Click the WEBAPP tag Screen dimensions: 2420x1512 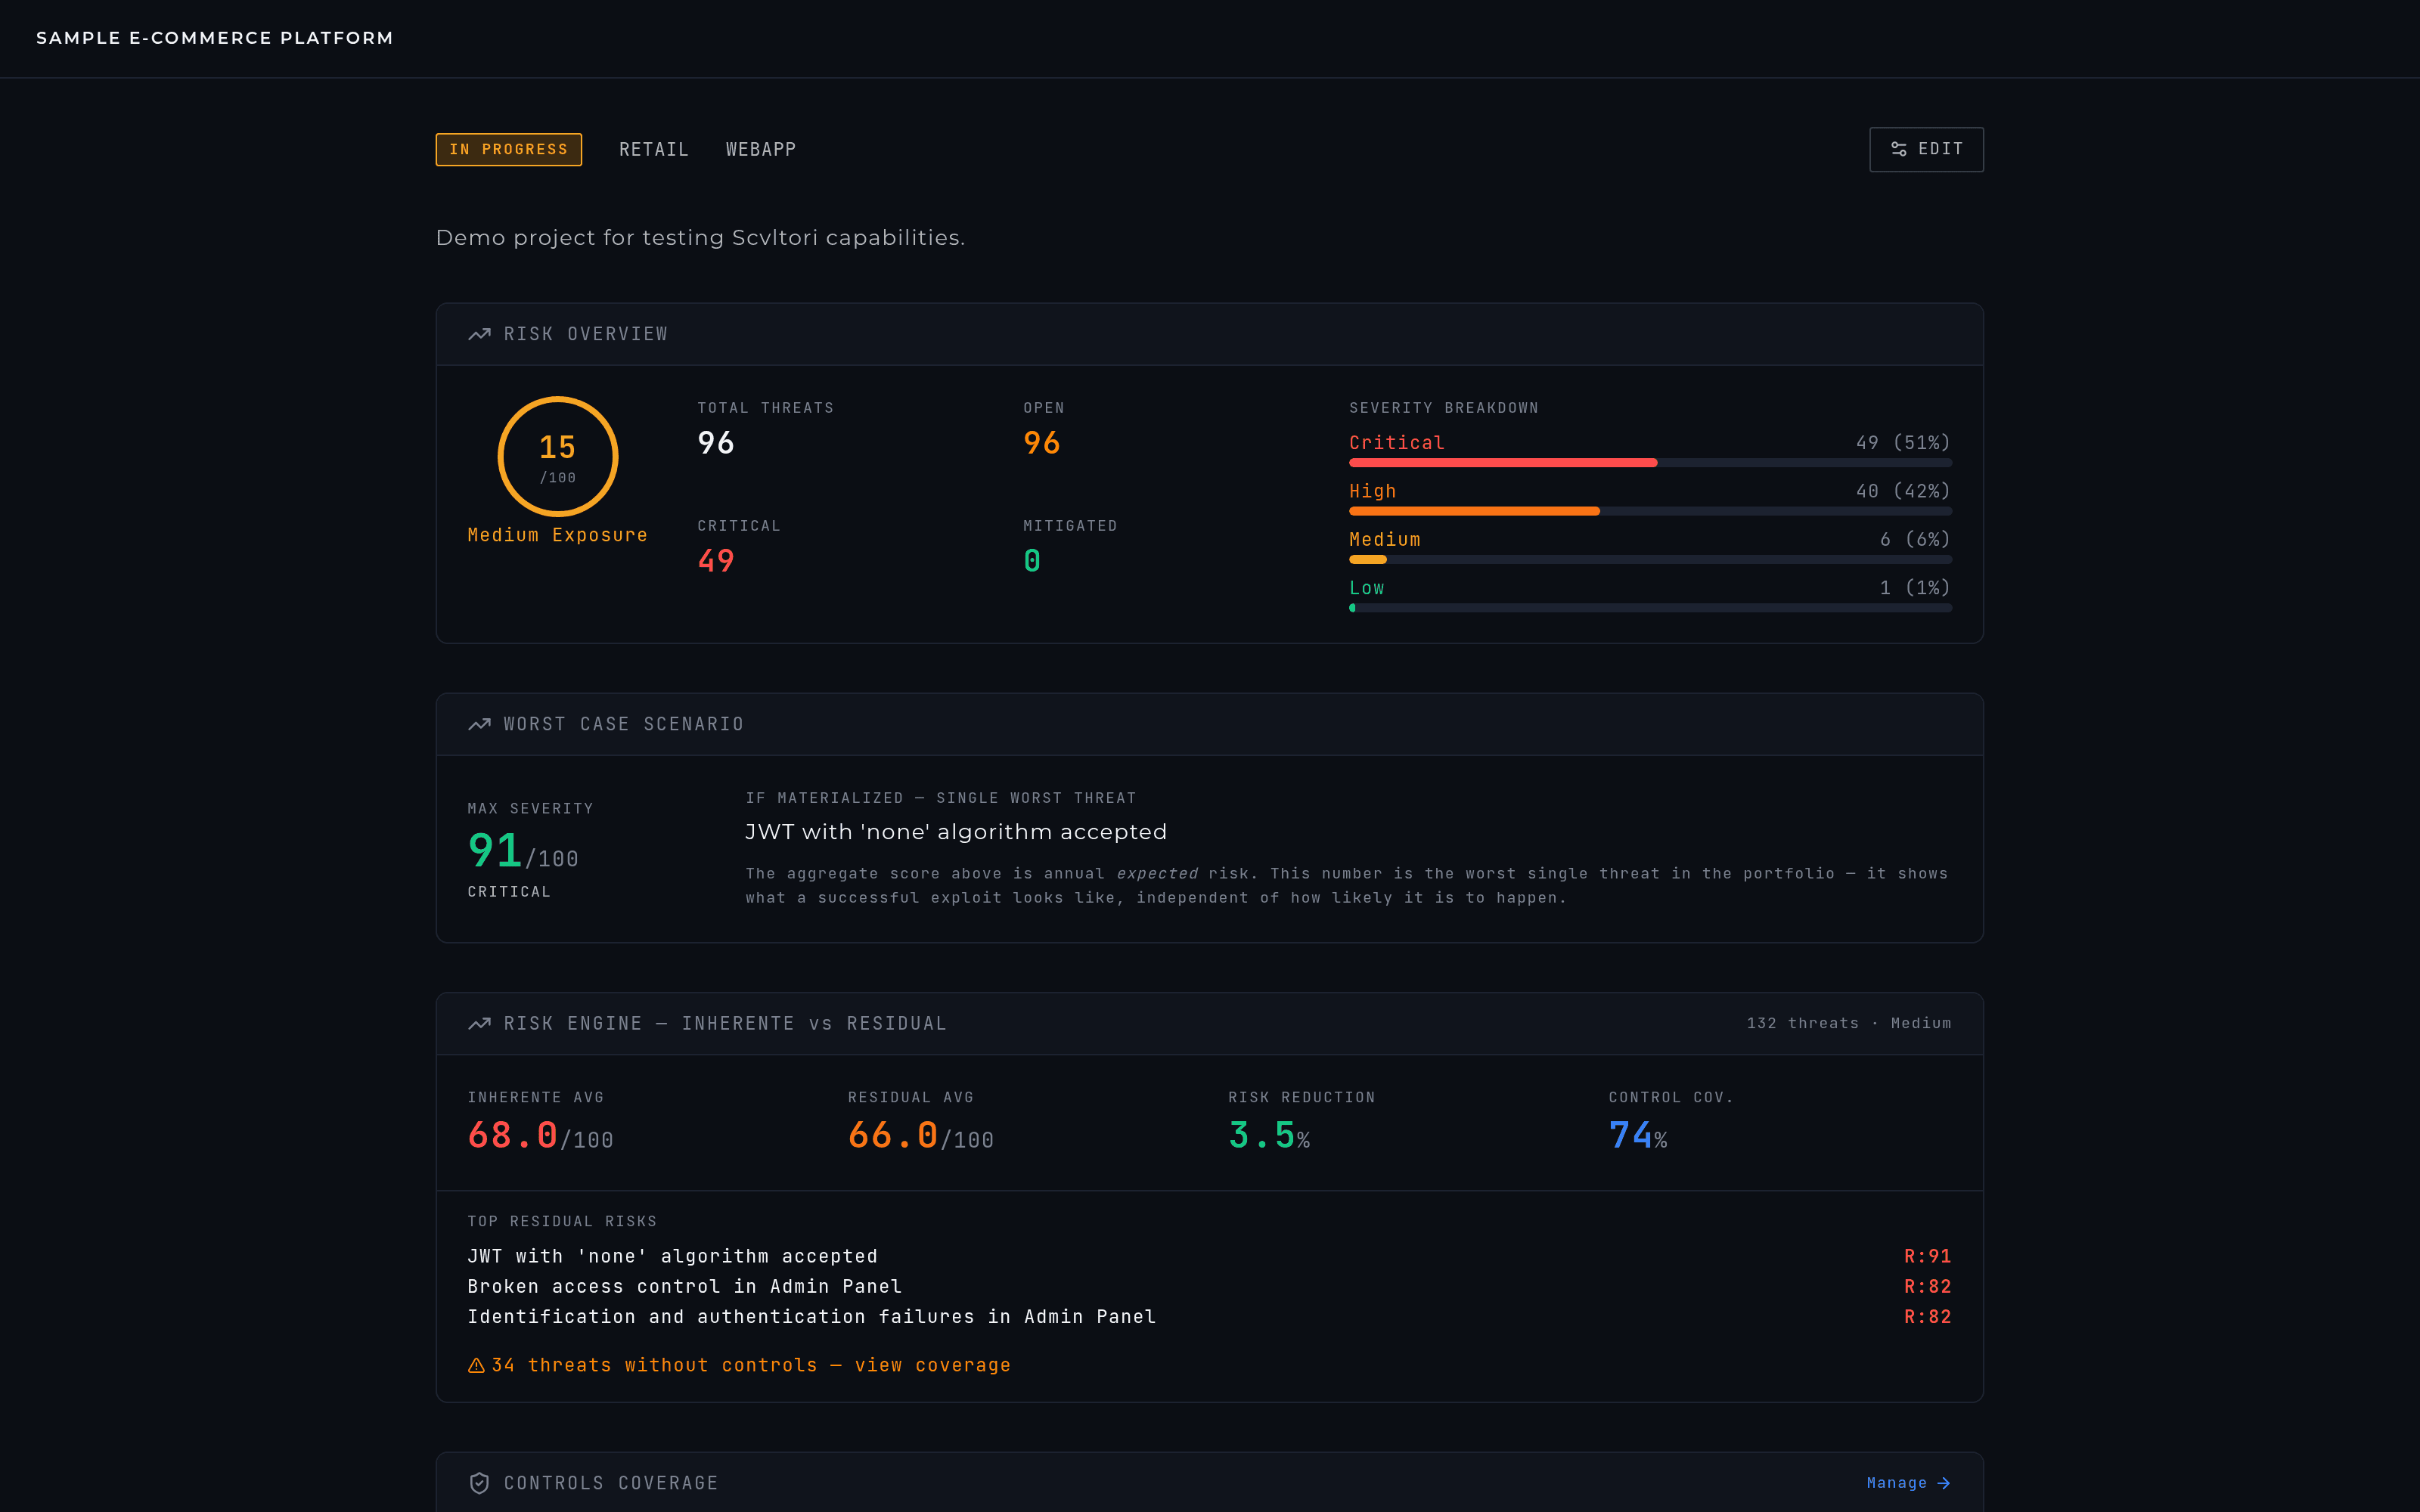click(760, 149)
